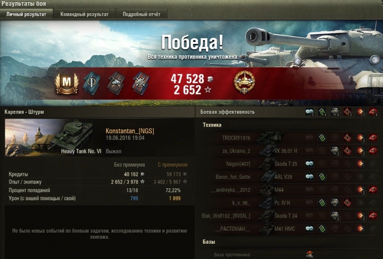383x259 pixels.
Task: Click the kill icon for TROCKIY1976
Action: click(x=373, y=138)
